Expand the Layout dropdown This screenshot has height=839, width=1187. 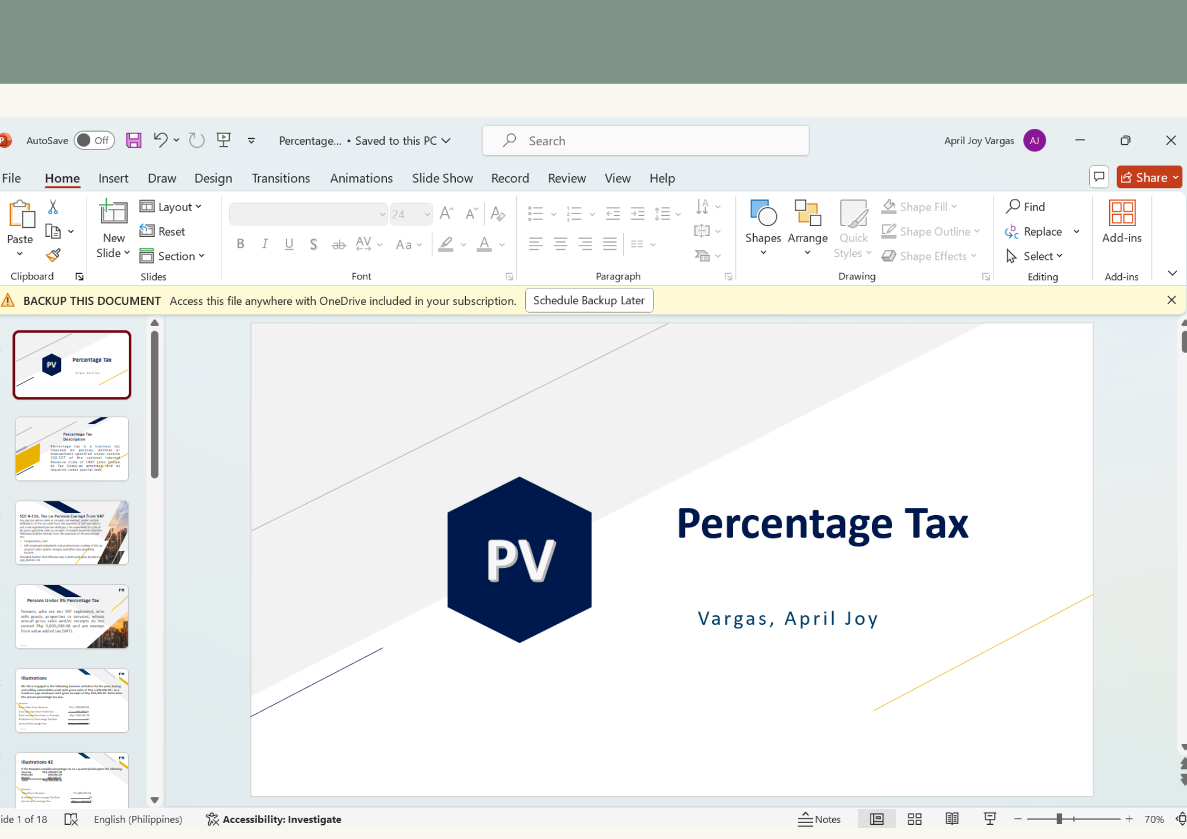(x=172, y=206)
